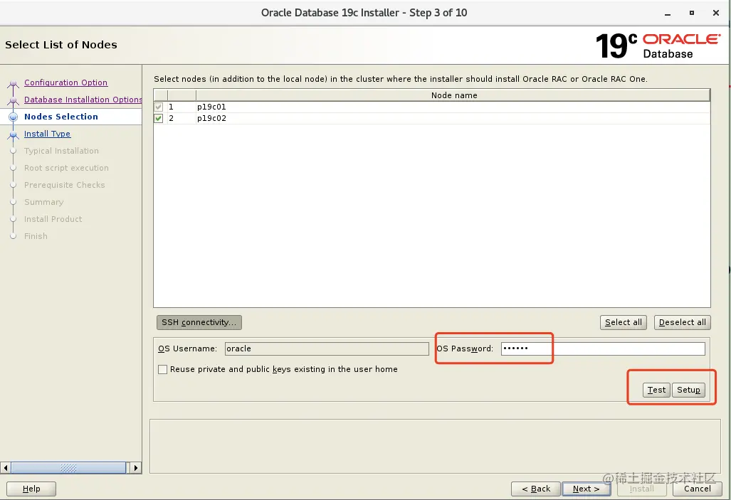Click the Nodes Selection step marker icon
Viewport: 731px width, 500px height.
coord(13,117)
